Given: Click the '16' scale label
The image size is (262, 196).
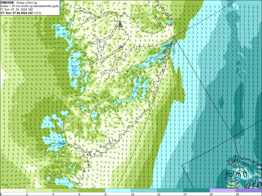Looking at the screenshot, I should [211, 194].
